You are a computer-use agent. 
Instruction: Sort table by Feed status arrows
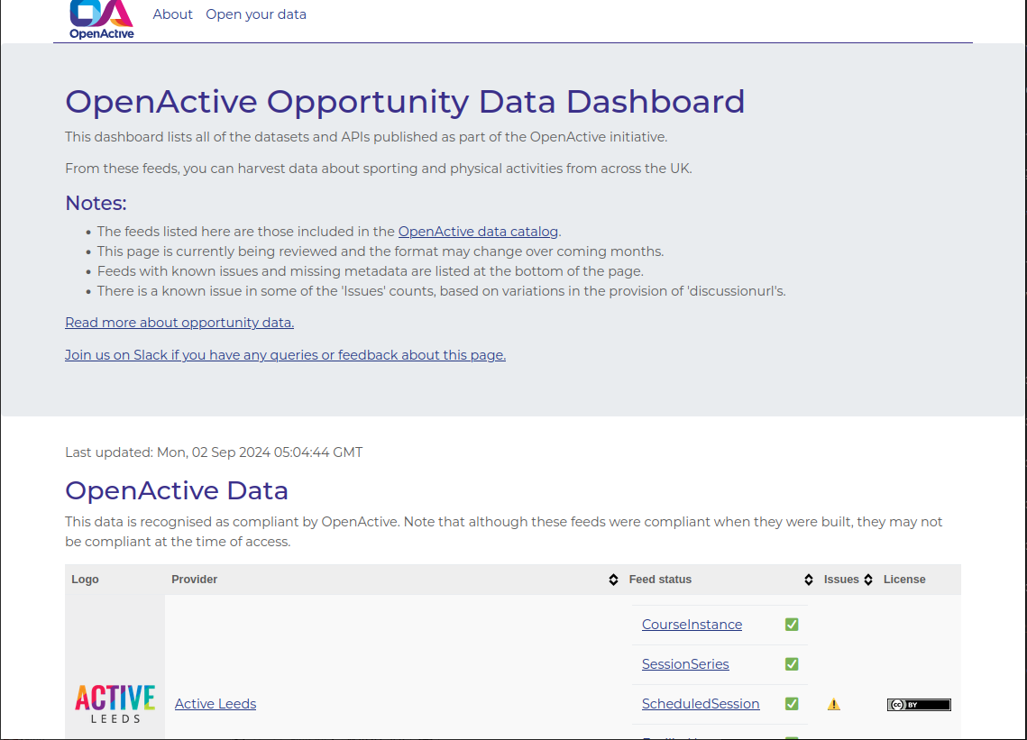[x=808, y=580]
